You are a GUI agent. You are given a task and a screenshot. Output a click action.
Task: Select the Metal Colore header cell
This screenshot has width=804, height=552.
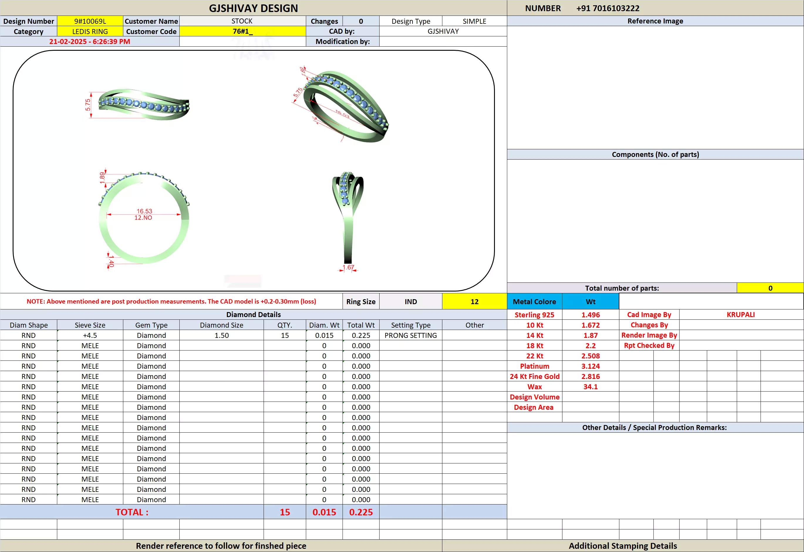pyautogui.click(x=534, y=302)
